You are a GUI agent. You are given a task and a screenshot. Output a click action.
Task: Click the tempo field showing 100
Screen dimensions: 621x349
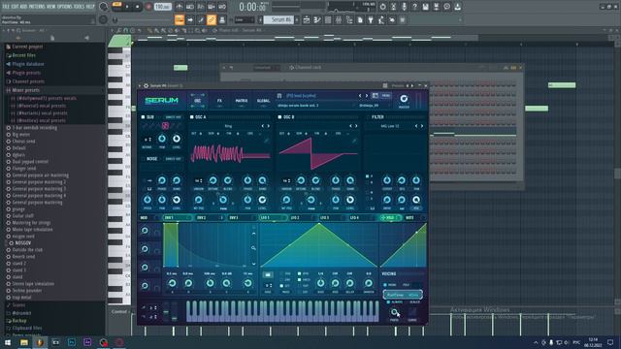[x=162, y=7]
